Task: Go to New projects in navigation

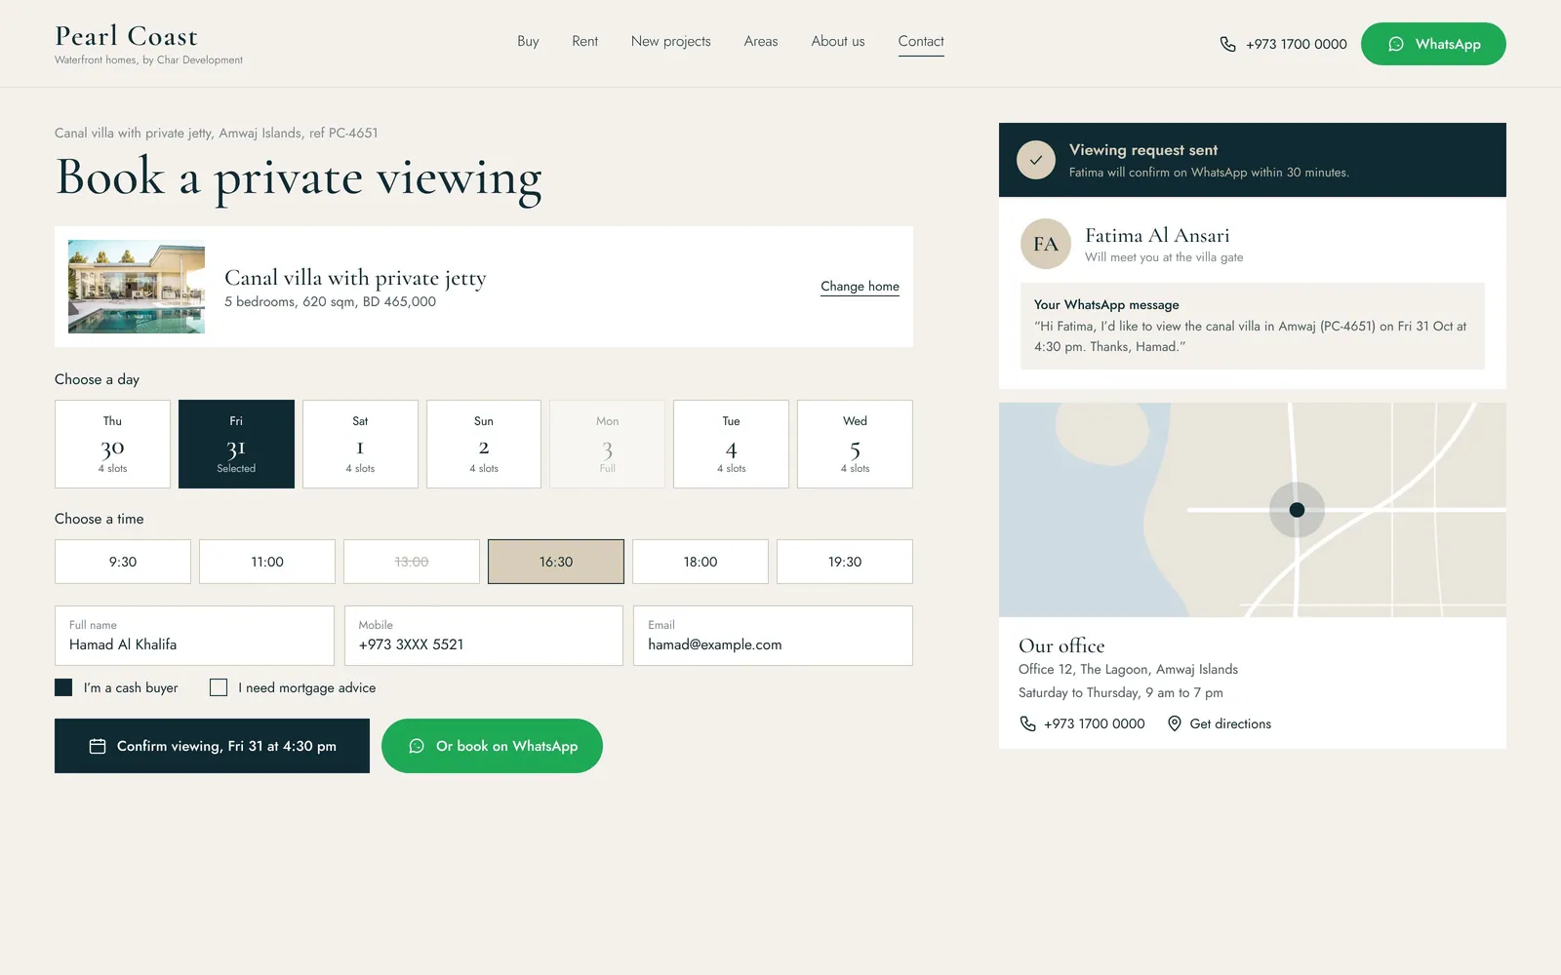Action: tap(671, 41)
